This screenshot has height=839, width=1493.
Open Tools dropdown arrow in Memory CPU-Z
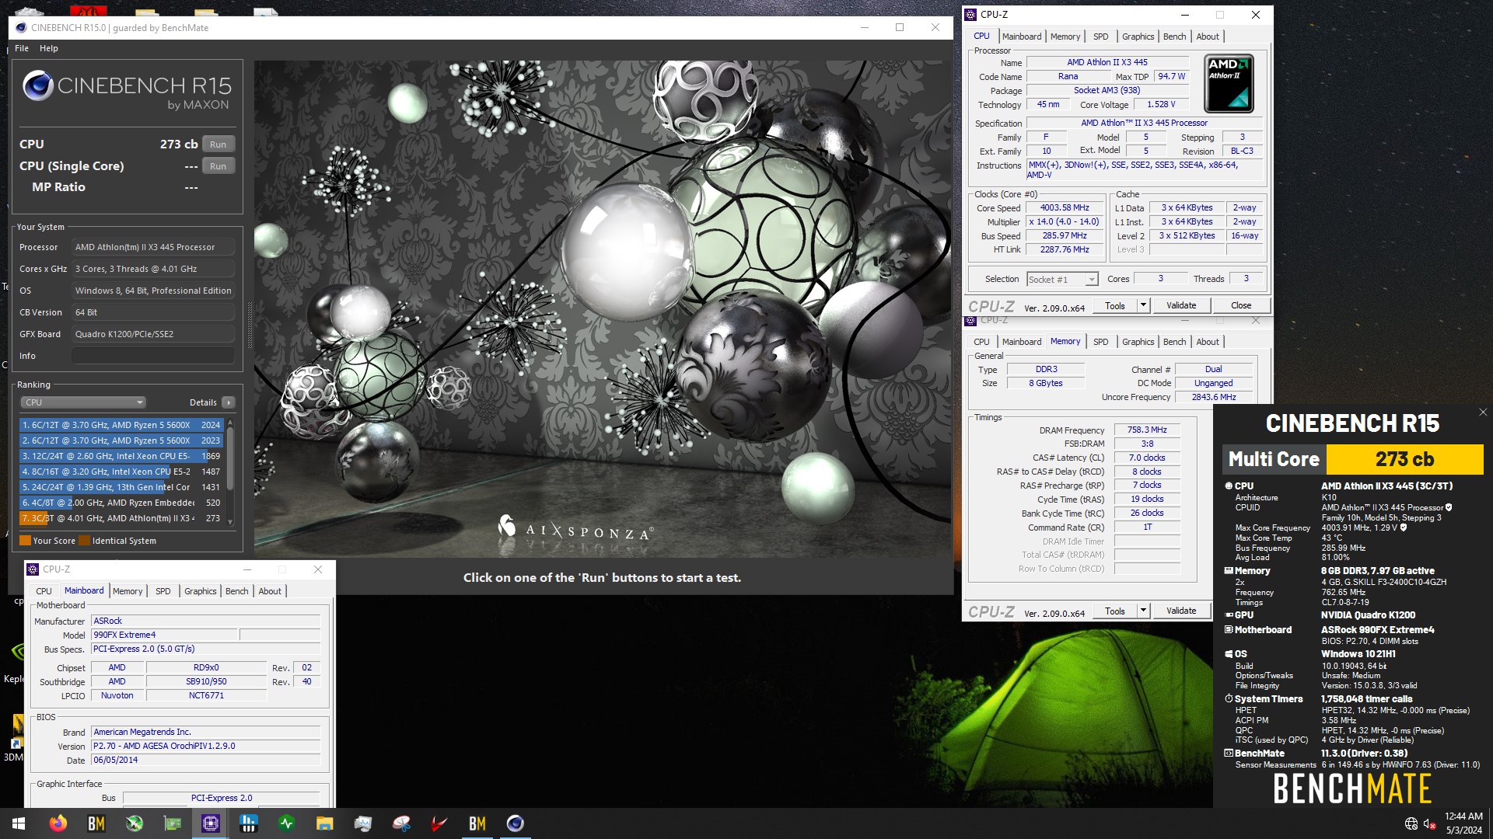[x=1143, y=611]
